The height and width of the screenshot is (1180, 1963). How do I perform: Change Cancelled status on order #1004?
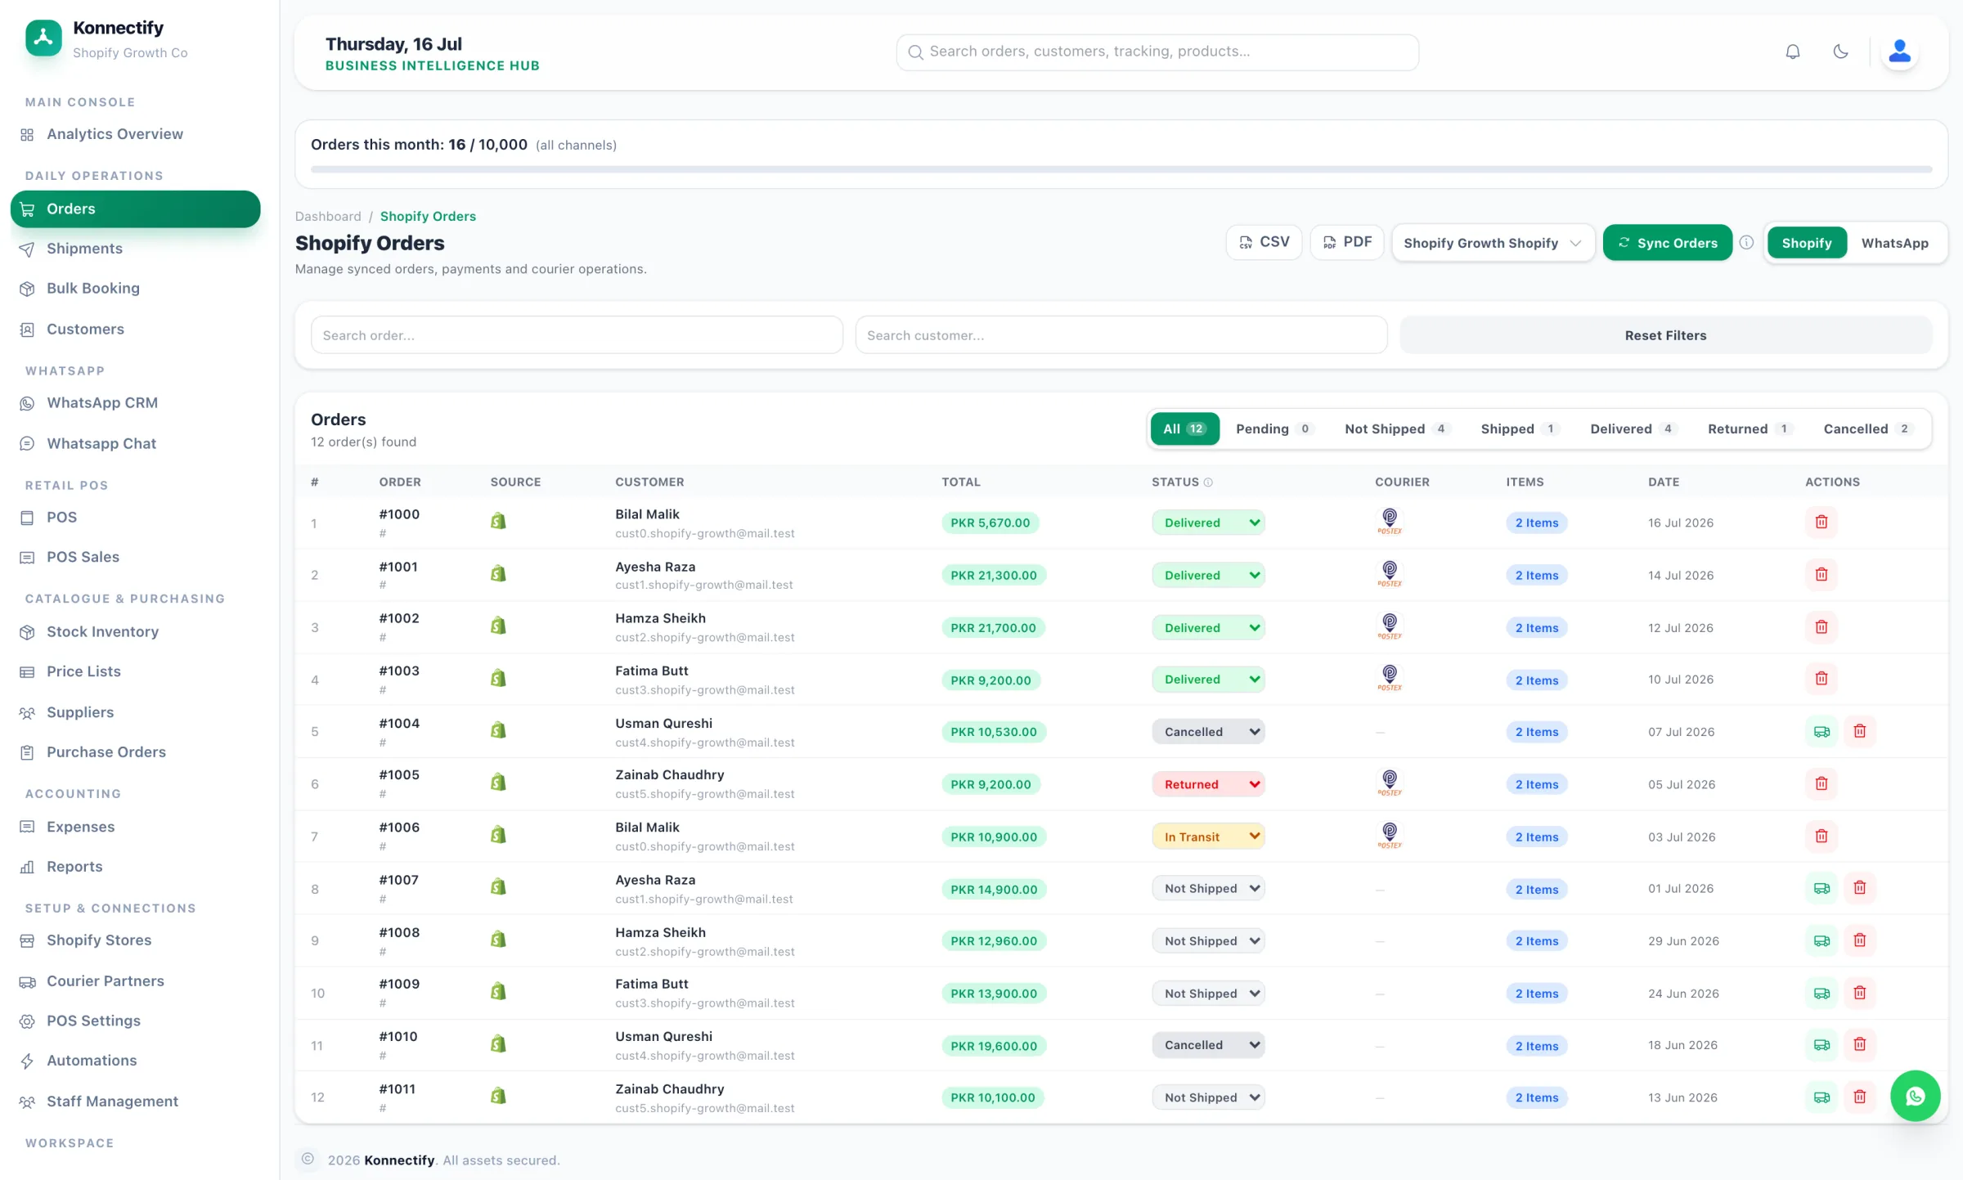pos(1208,732)
